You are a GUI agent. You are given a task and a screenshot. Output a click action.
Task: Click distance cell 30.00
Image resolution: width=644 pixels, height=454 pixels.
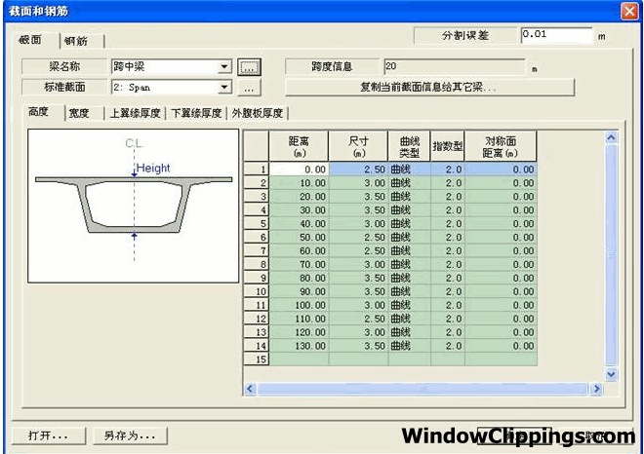[x=299, y=210]
